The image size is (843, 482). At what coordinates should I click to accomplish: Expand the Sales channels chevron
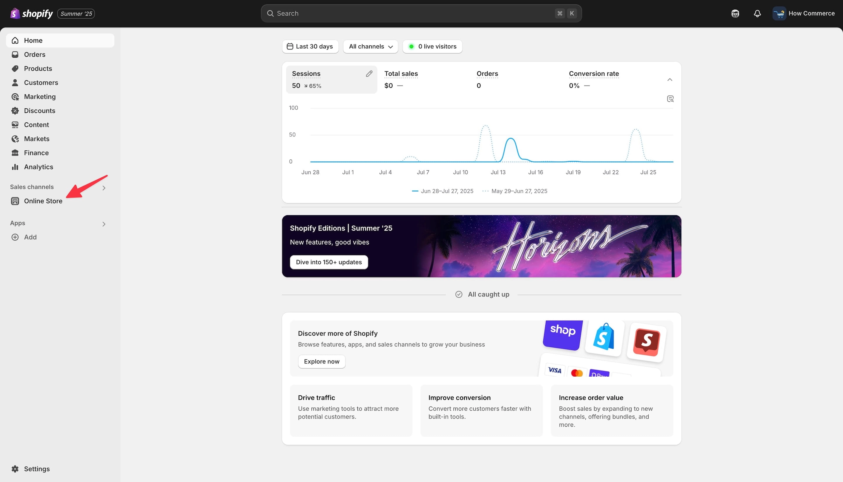[x=104, y=188]
